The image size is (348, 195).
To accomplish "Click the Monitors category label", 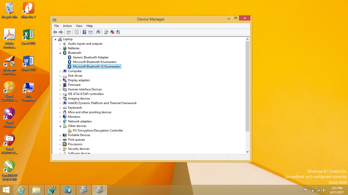I will tap(74, 117).
